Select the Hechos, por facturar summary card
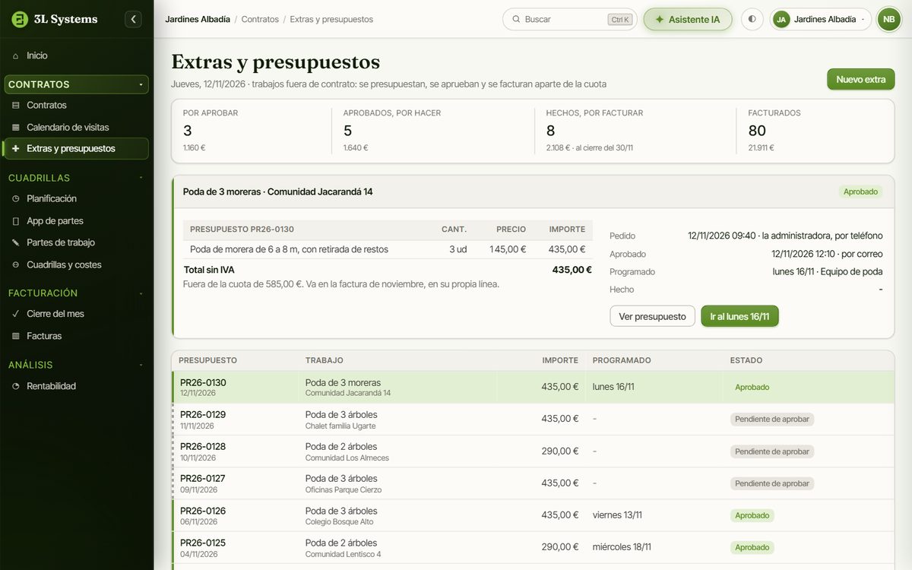This screenshot has height=570, width=912. click(x=635, y=130)
